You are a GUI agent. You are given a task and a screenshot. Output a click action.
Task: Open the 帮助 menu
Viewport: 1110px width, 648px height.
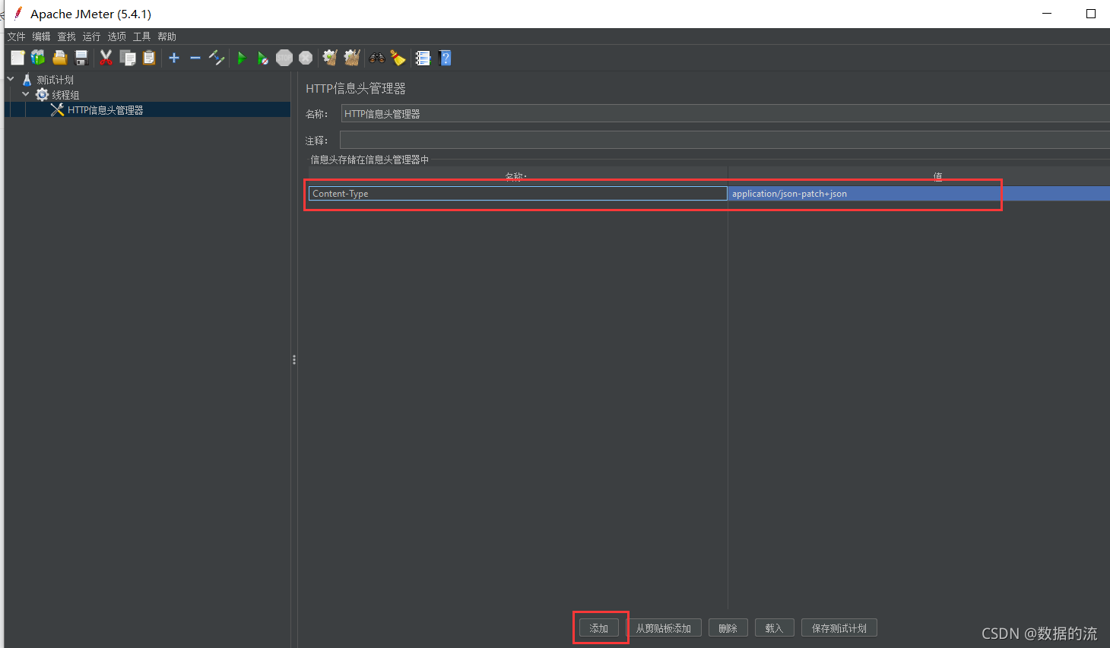(166, 36)
